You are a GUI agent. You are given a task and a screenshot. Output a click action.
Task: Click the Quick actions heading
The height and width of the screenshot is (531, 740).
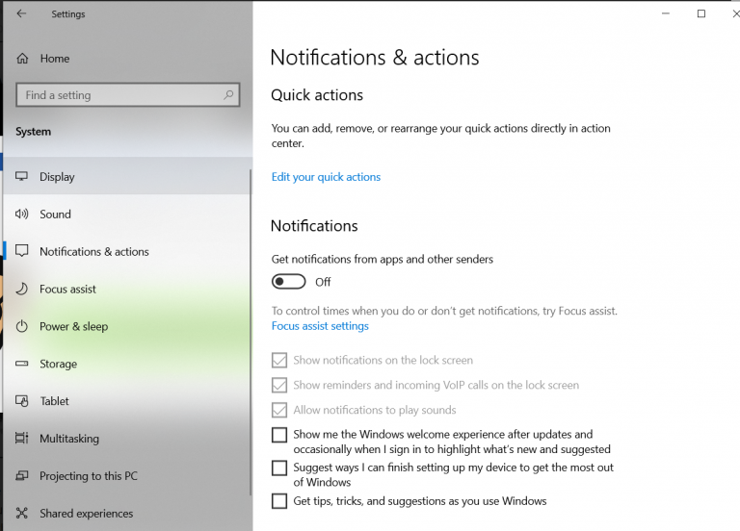tap(317, 95)
